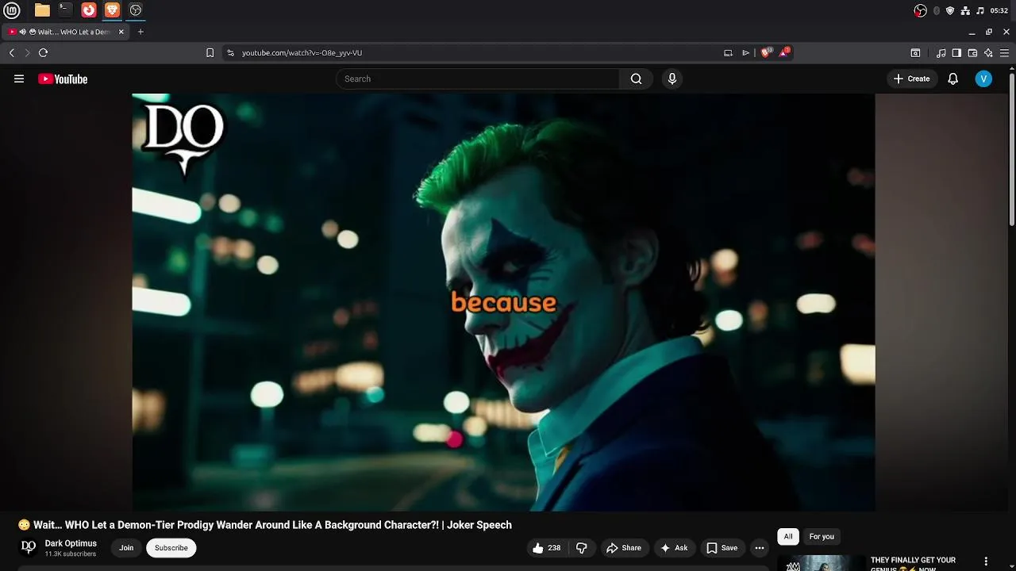Open the clock showing 05:32
1016x571 pixels.
click(999, 10)
